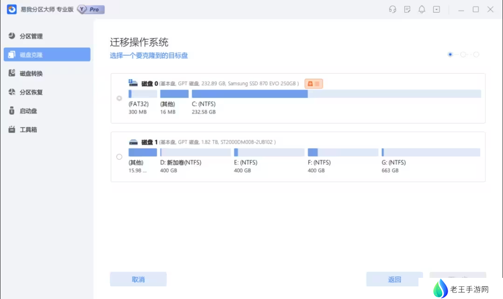Select the C: (NTFS) partition bar

[336, 94]
